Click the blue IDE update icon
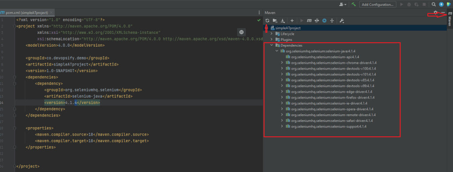Viewport: 453px width, 172px height. 441,4
